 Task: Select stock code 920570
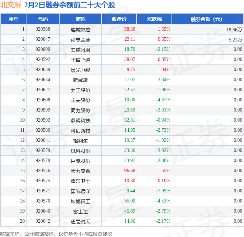43,201
